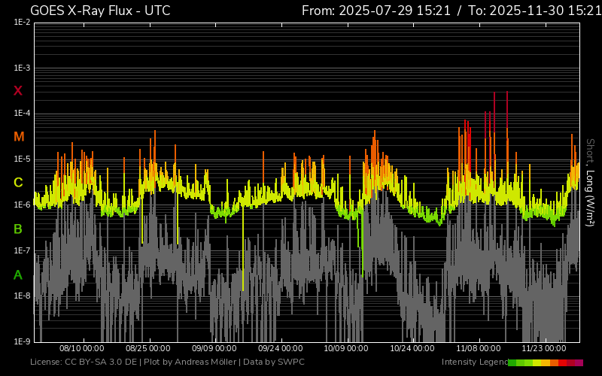Click the 'License: CC BY-SA 3.0 DE' text
The height and width of the screenshot is (376, 602).
[x=84, y=362]
